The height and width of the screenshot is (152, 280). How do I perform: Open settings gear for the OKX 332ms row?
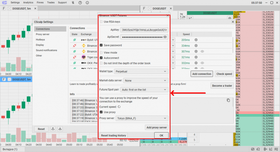pos(196,63)
